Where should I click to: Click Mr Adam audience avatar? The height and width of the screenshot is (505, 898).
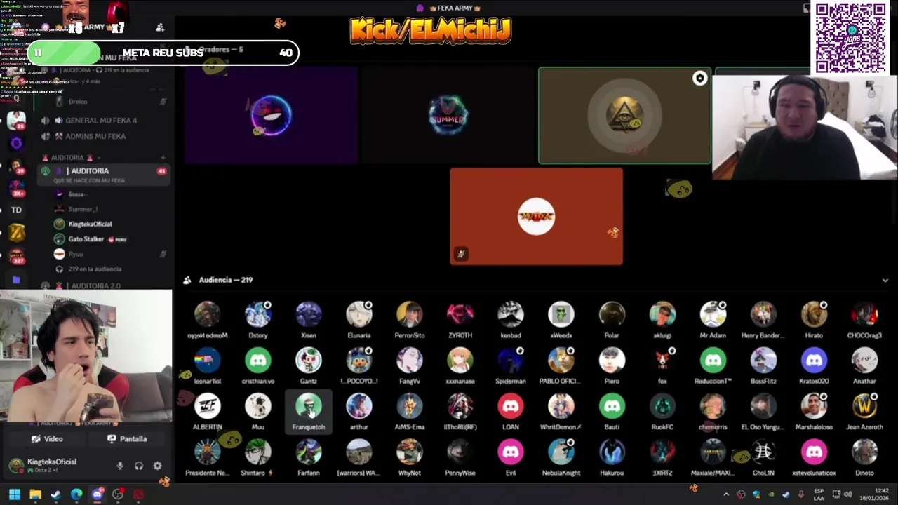point(713,315)
